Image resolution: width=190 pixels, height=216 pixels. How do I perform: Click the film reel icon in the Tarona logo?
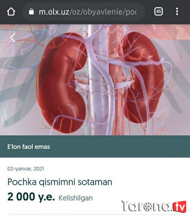coord(148,207)
